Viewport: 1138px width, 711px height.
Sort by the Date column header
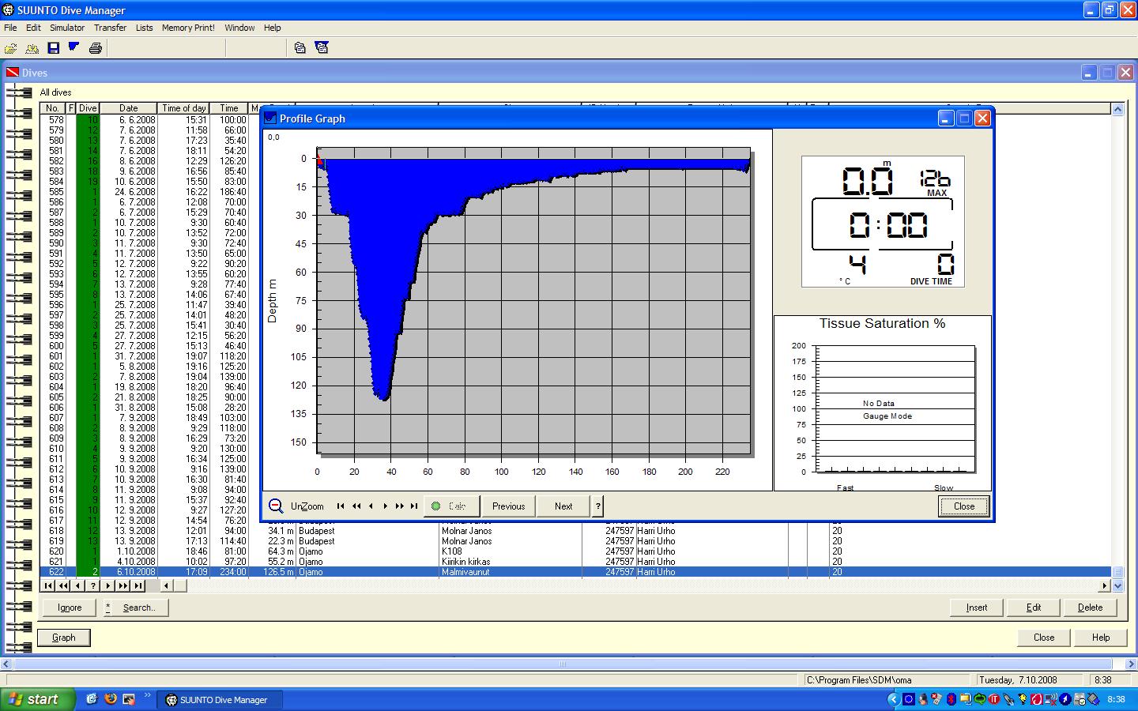[129, 108]
